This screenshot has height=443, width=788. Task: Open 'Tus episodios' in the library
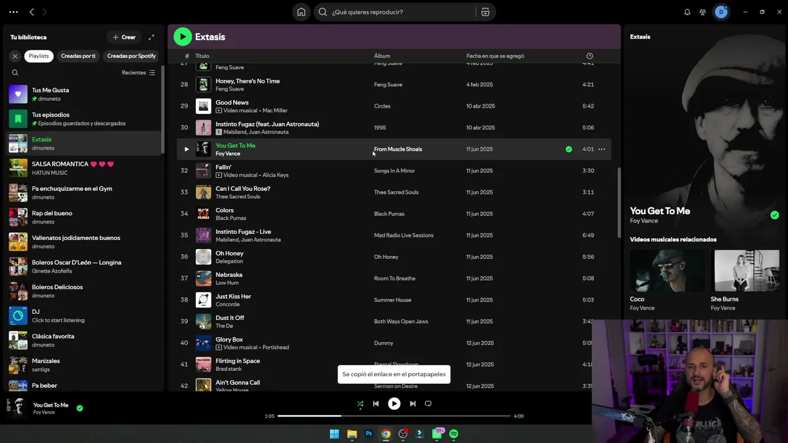[x=83, y=119]
